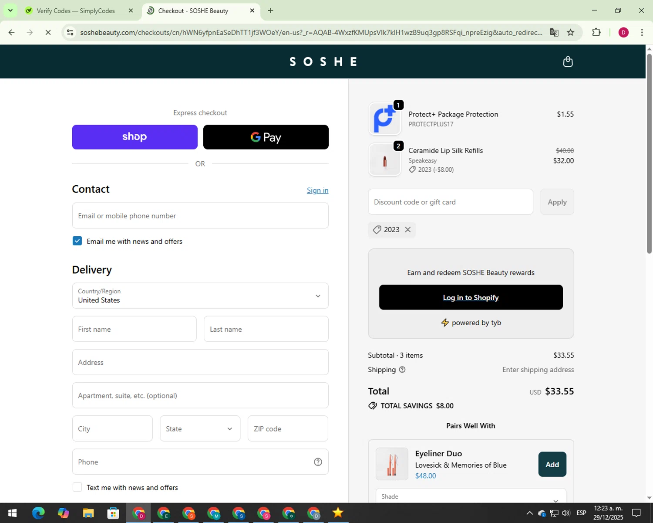Open the State dropdown
Image resolution: width=653 pixels, height=523 pixels.
200,428
